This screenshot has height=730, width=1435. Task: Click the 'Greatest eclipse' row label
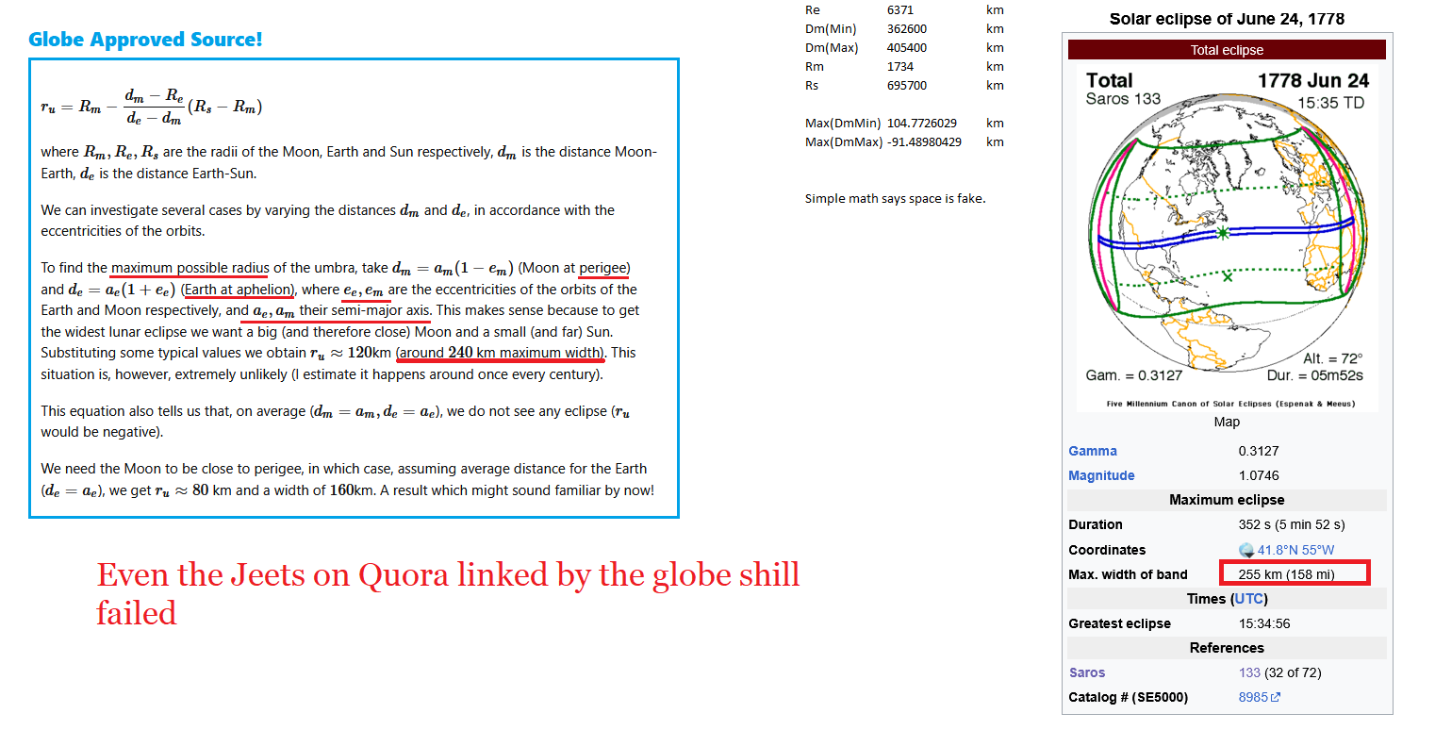(x=1119, y=623)
